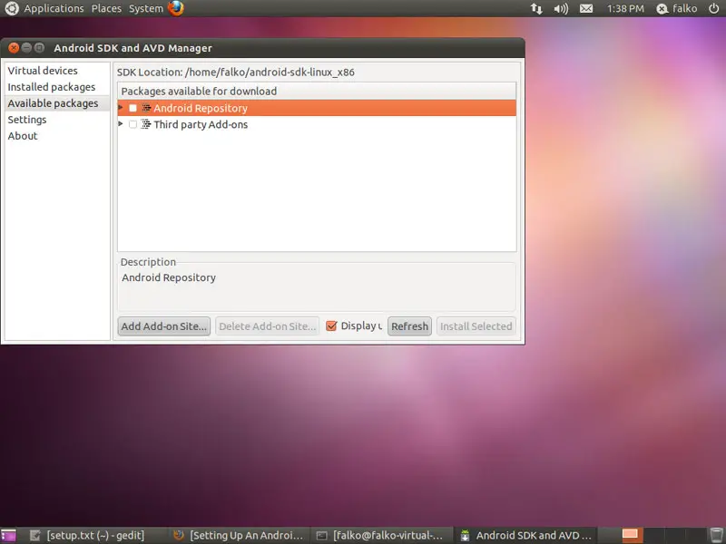Click the Add Add-on Site button
The image size is (726, 544).
point(164,326)
